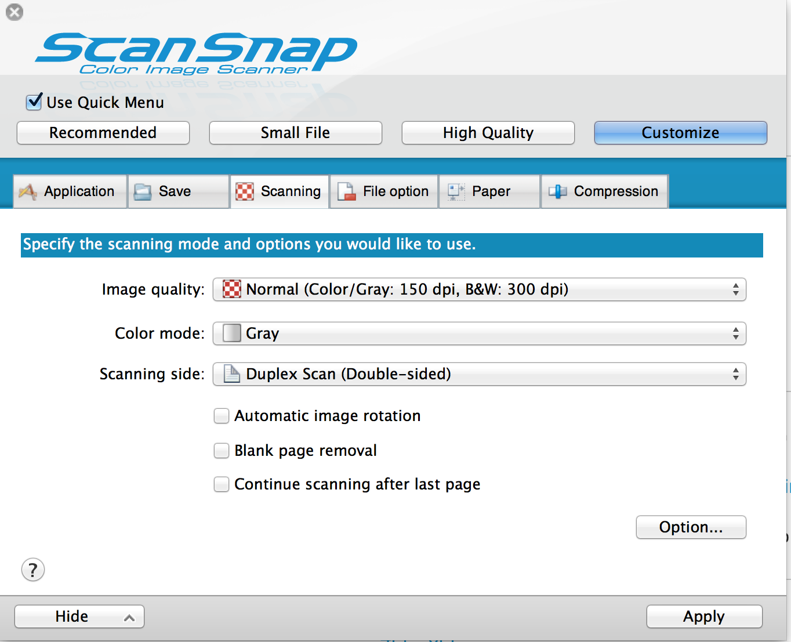Enable Automatic image rotation

[x=222, y=416]
